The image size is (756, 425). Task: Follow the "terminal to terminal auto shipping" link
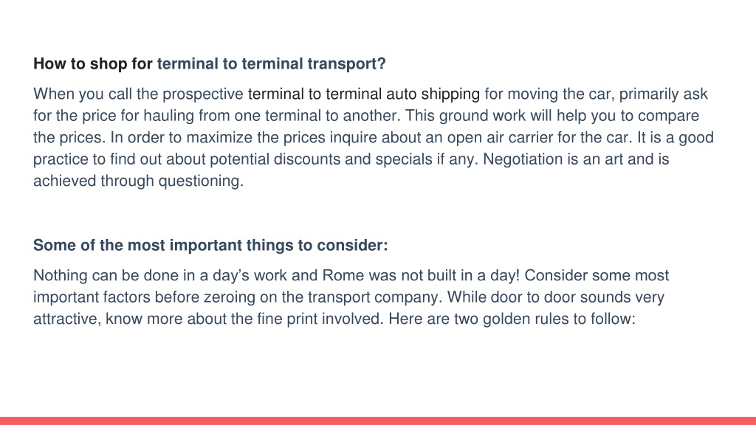(363, 94)
